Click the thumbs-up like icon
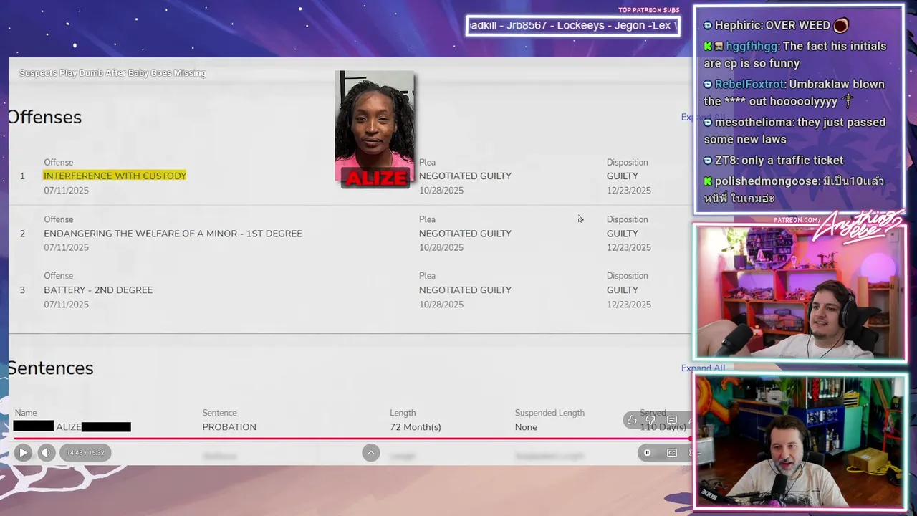The width and height of the screenshot is (917, 516). pyautogui.click(x=631, y=421)
